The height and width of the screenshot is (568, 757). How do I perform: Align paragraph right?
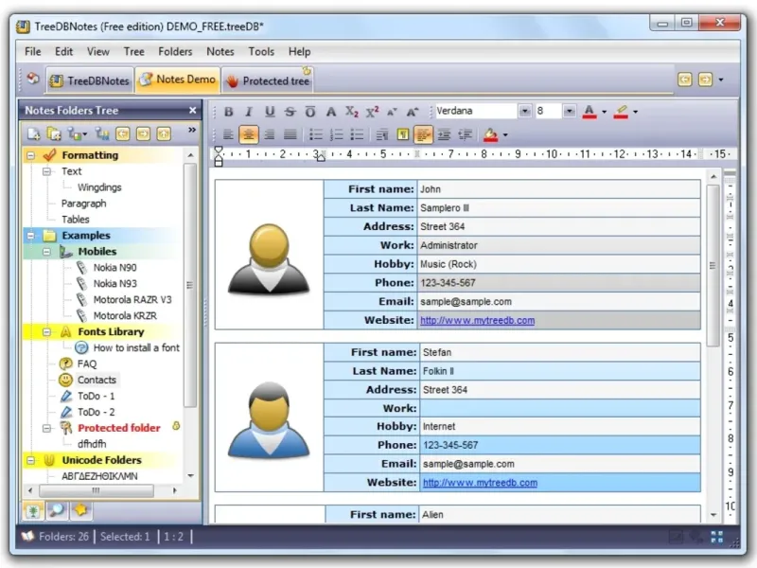coord(270,134)
